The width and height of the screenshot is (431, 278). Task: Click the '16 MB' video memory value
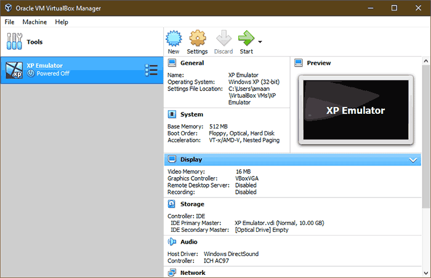coord(243,172)
